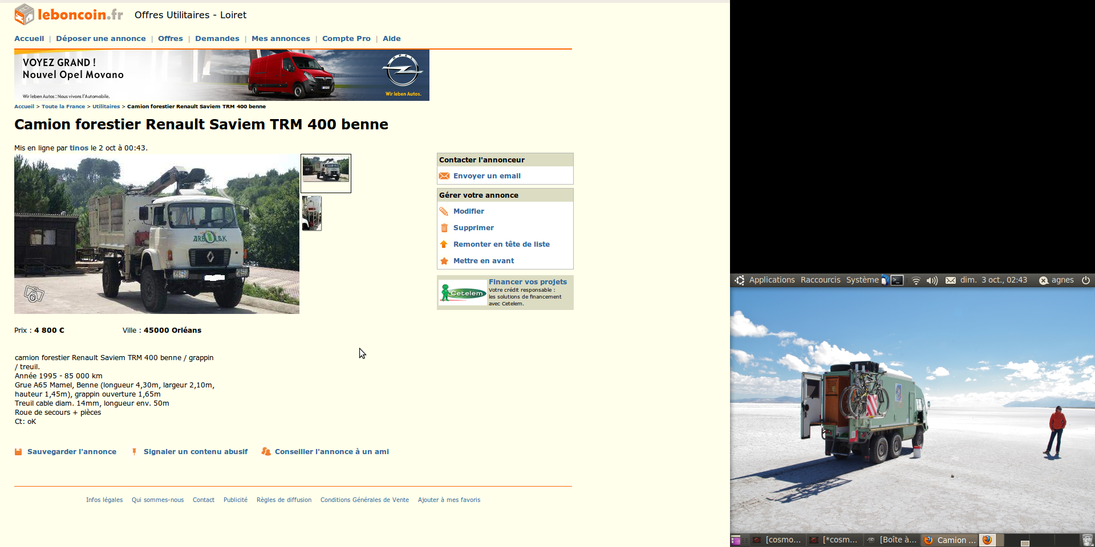Go to the Mes annonces tab

click(281, 39)
